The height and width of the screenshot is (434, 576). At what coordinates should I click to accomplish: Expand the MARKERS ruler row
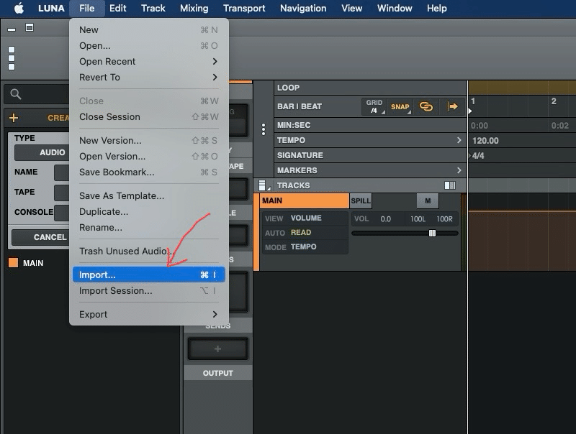459,170
